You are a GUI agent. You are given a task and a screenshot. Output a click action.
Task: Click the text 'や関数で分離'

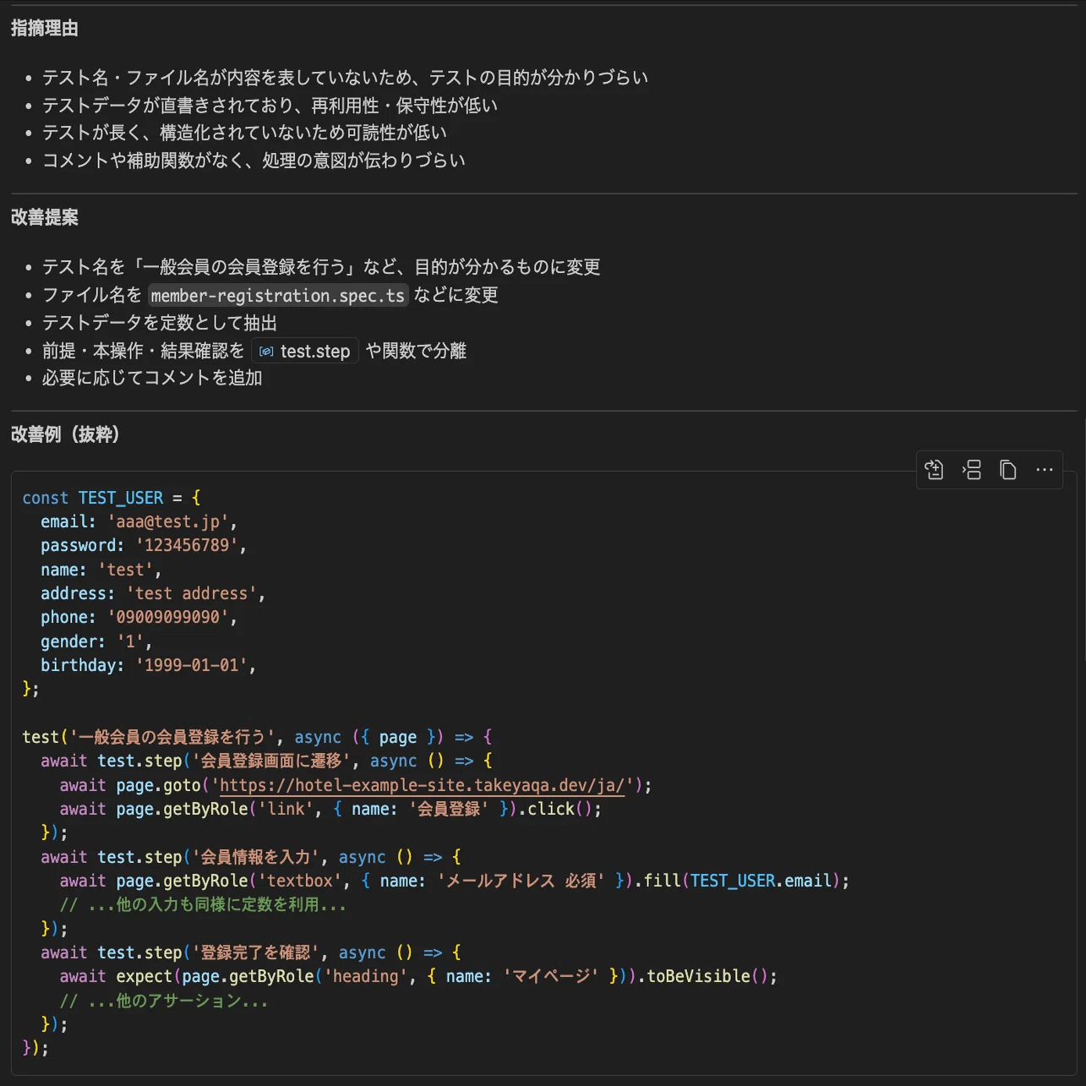pos(416,351)
